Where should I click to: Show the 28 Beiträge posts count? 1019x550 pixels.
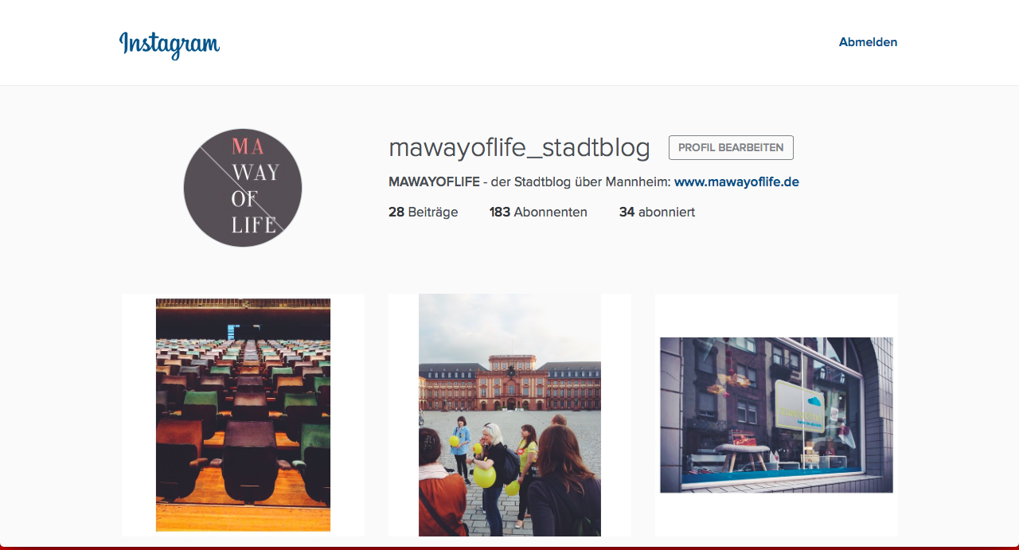[x=424, y=212]
